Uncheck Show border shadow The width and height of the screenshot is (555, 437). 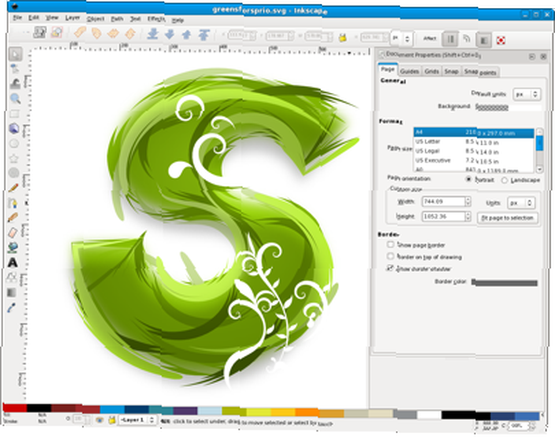390,268
